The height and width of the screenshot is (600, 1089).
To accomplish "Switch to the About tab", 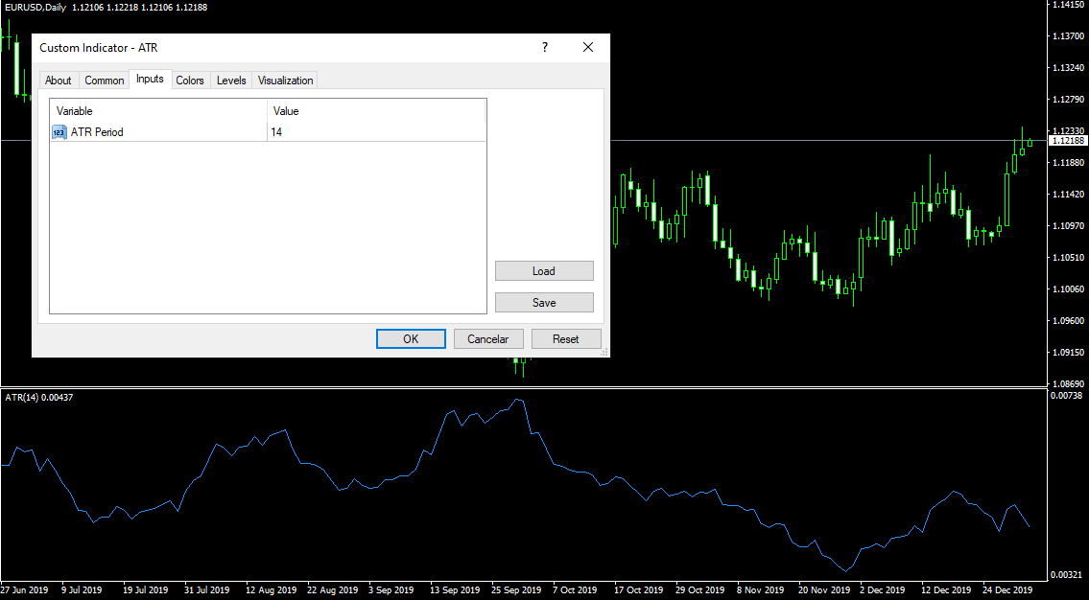I will pos(59,81).
